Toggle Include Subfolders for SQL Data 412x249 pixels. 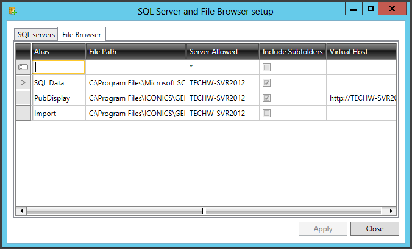point(266,82)
